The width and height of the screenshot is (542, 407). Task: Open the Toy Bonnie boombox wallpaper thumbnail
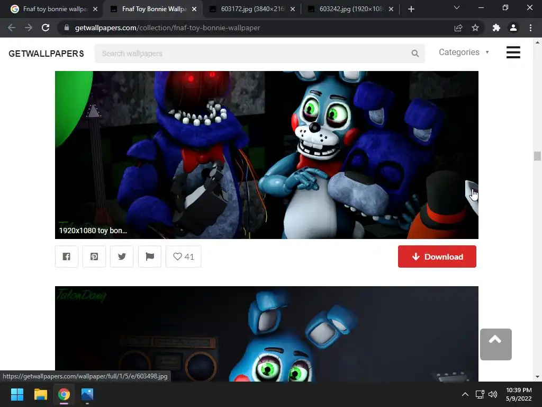(267, 334)
